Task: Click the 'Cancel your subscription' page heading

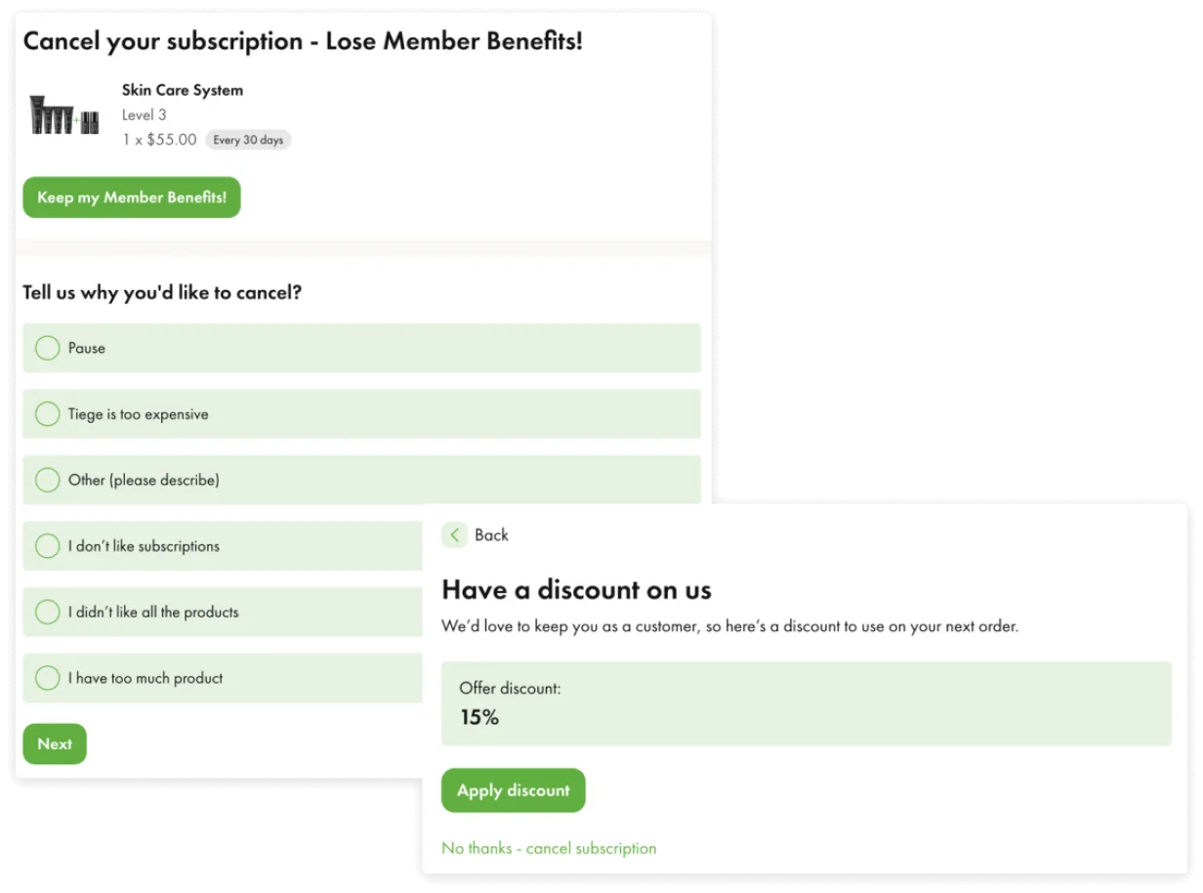Action: pos(303,42)
